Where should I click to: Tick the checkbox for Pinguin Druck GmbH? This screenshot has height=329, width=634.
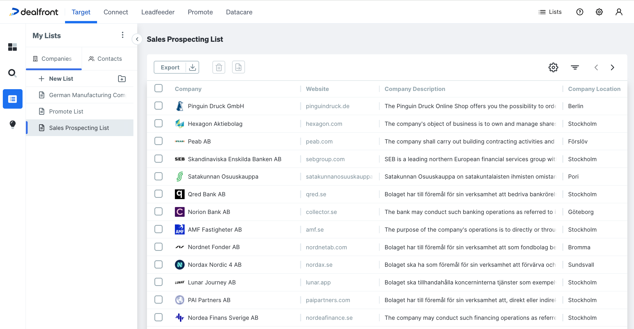(158, 106)
